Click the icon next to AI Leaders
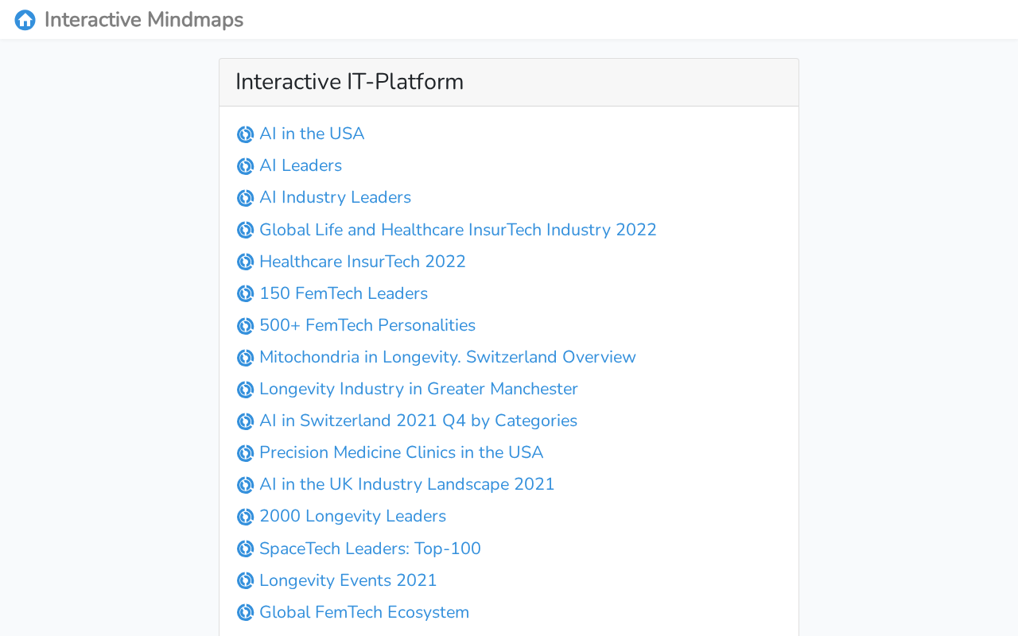The image size is (1018, 636). pyautogui.click(x=245, y=166)
